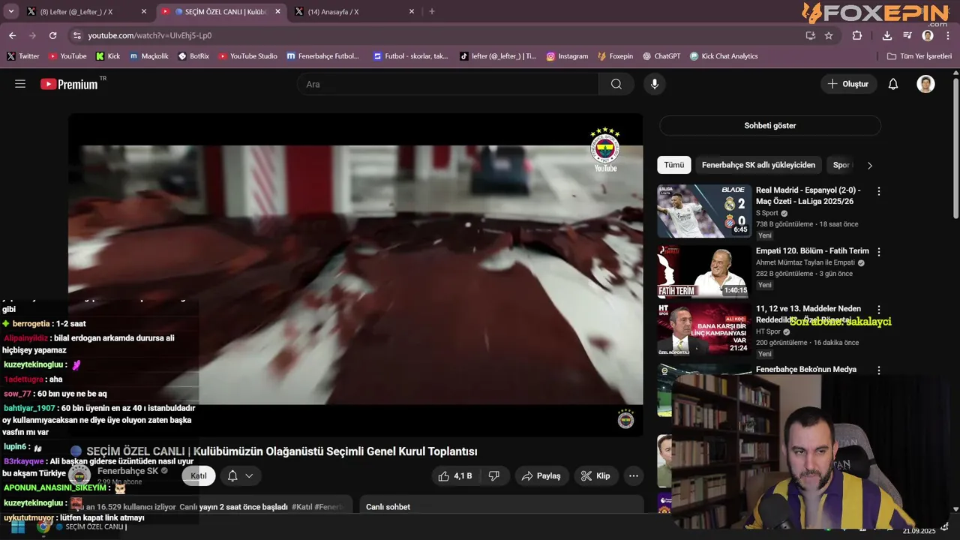This screenshot has height=540, width=960.
Task: Open the YouTube guide hamburger menu
Action: point(20,84)
